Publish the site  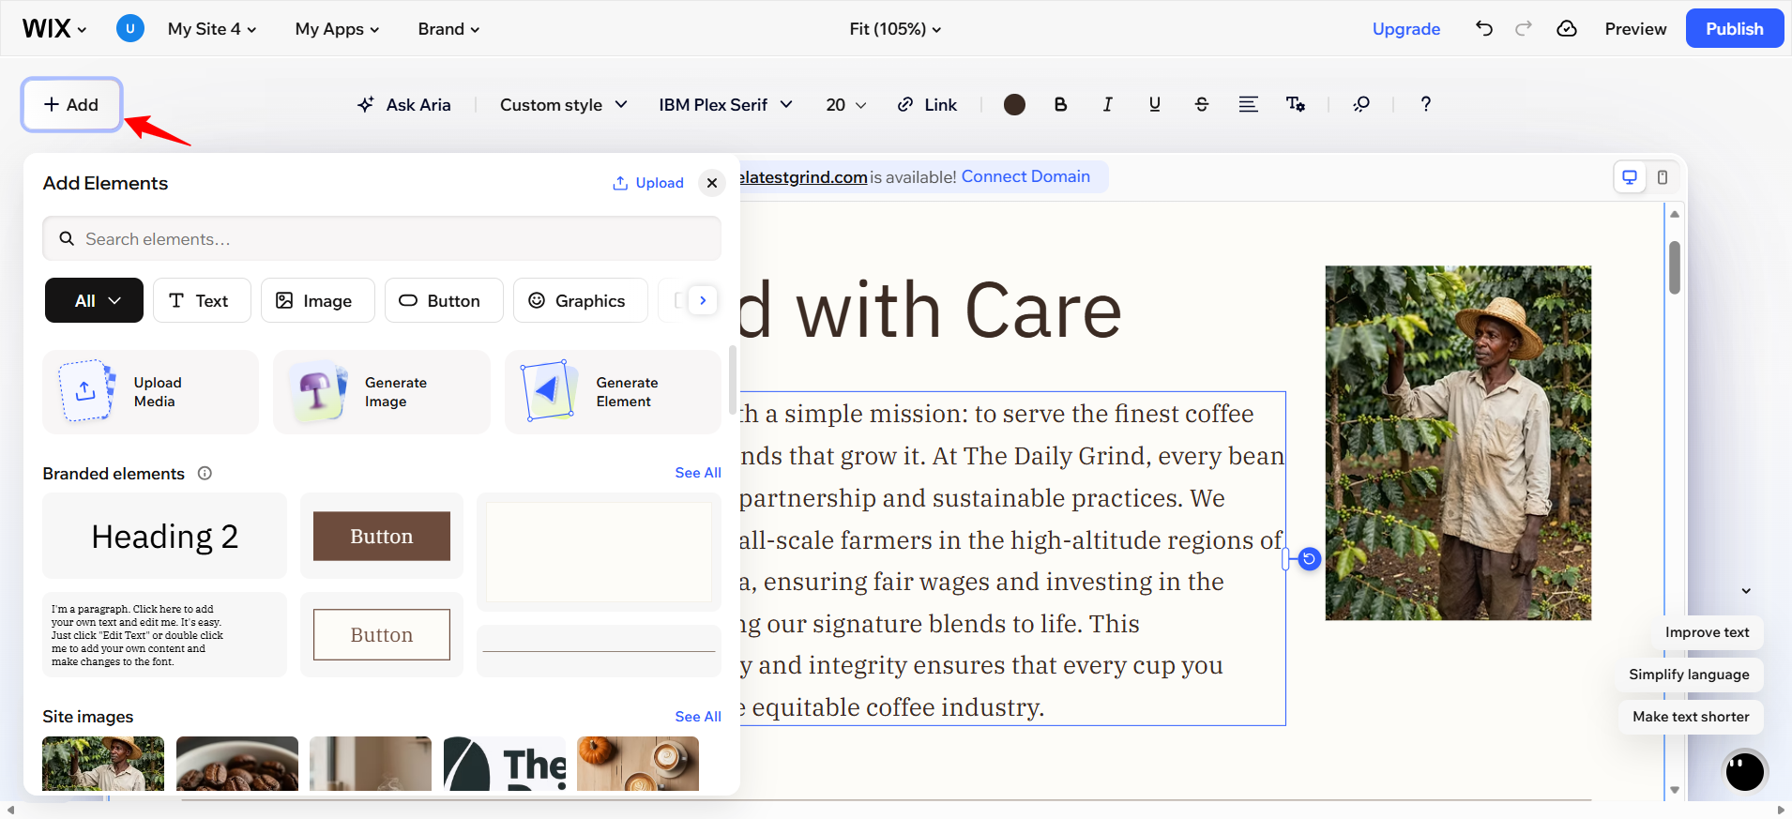[x=1734, y=28]
